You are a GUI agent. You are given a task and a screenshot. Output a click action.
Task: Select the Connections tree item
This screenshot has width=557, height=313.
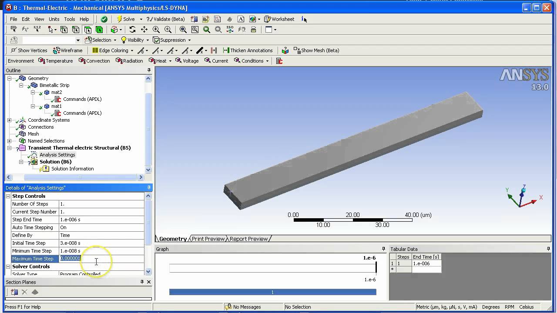point(40,127)
